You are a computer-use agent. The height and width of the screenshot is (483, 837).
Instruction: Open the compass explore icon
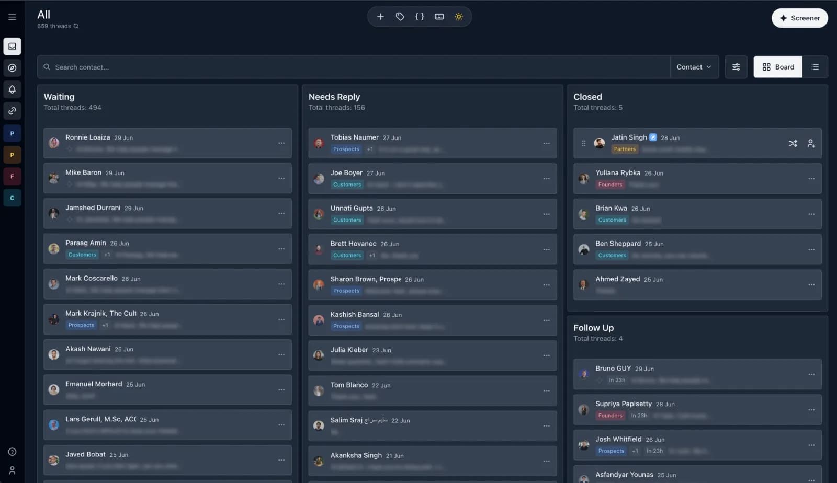point(12,68)
